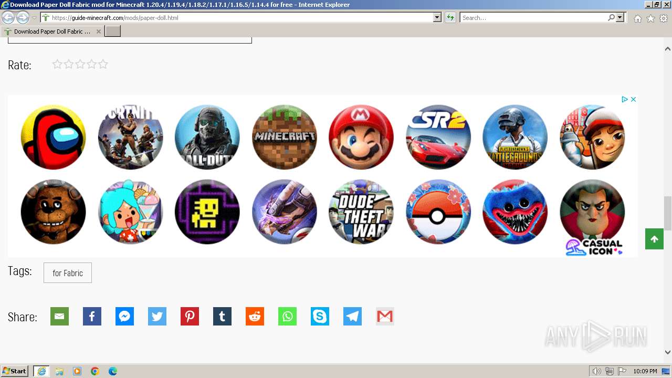Share via Telegram
This screenshot has height=378, width=672.
352,317
